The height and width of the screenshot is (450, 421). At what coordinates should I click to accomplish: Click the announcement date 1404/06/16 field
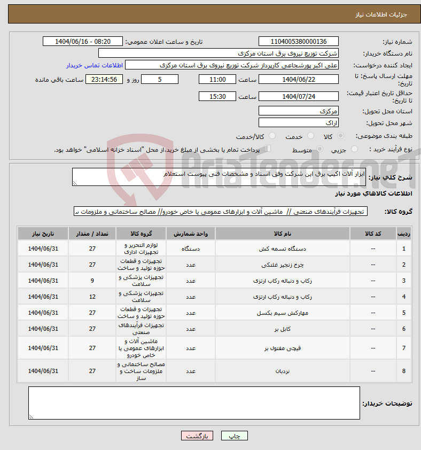(83, 41)
